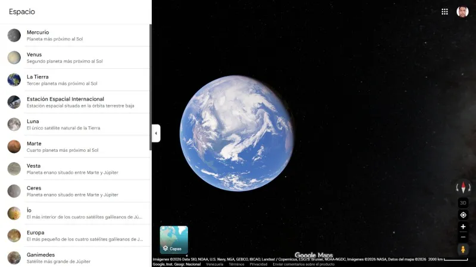Click the Street View pegman

[463, 249]
